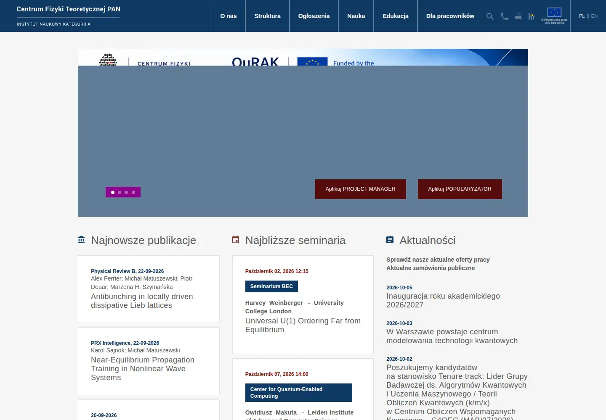The height and width of the screenshot is (420, 606).
Task: Open Near-Equilibrium Propagation Training publication
Action: 143,369
